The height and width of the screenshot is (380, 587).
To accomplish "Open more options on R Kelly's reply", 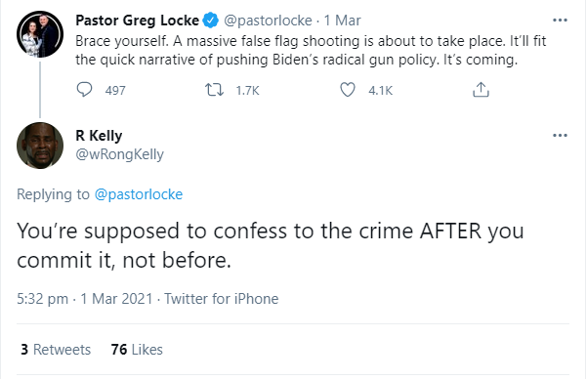I will click(560, 135).
